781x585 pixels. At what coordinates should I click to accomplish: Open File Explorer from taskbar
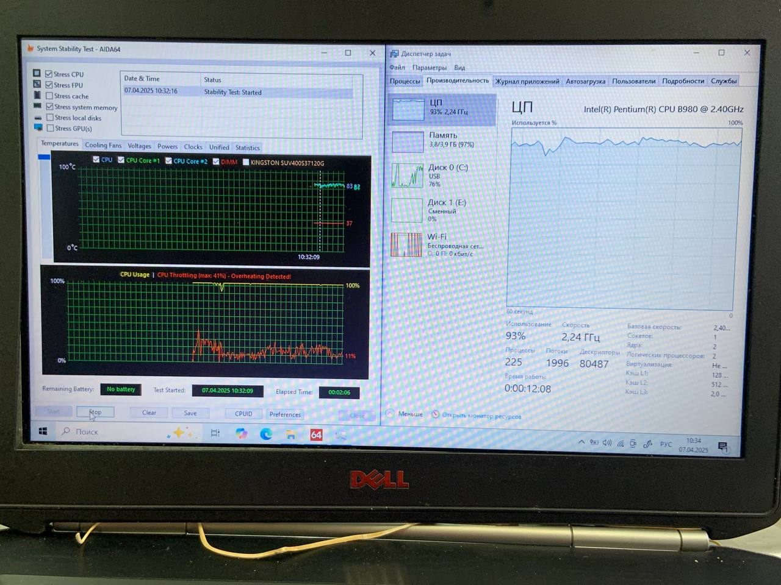[291, 434]
